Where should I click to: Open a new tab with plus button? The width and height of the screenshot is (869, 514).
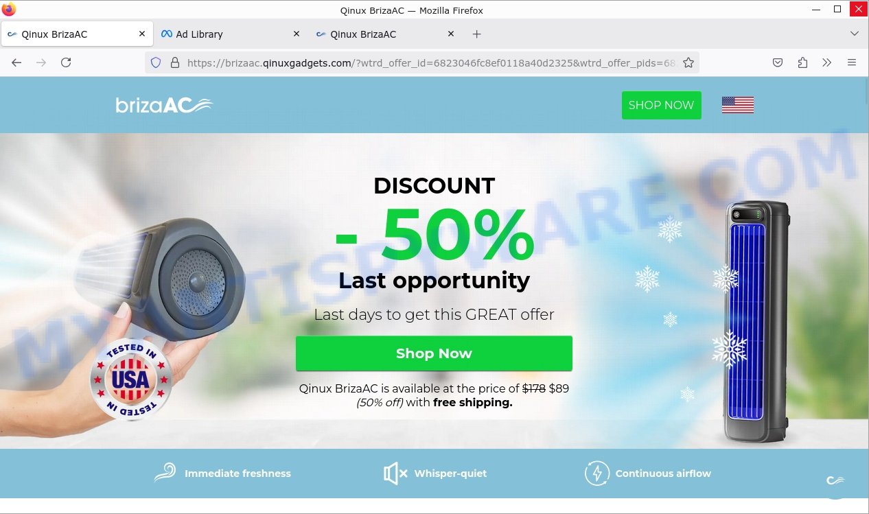[477, 34]
